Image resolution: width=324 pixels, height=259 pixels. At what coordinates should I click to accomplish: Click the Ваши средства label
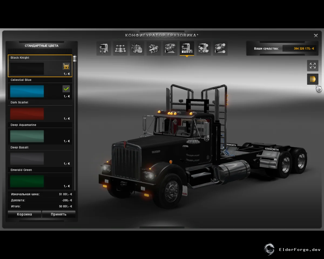coord(266,49)
